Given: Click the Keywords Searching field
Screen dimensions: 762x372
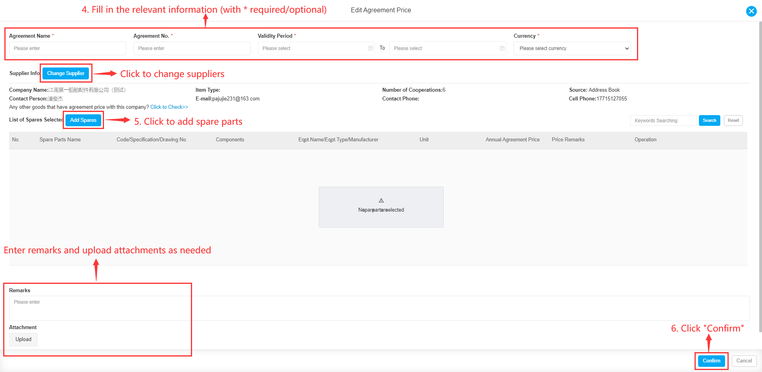Looking at the screenshot, I should [x=663, y=121].
